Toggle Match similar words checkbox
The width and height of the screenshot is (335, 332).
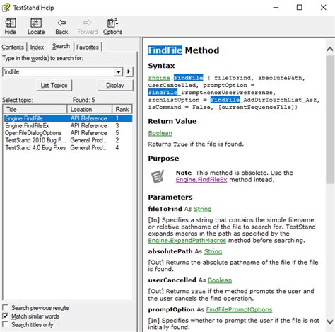(5, 316)
